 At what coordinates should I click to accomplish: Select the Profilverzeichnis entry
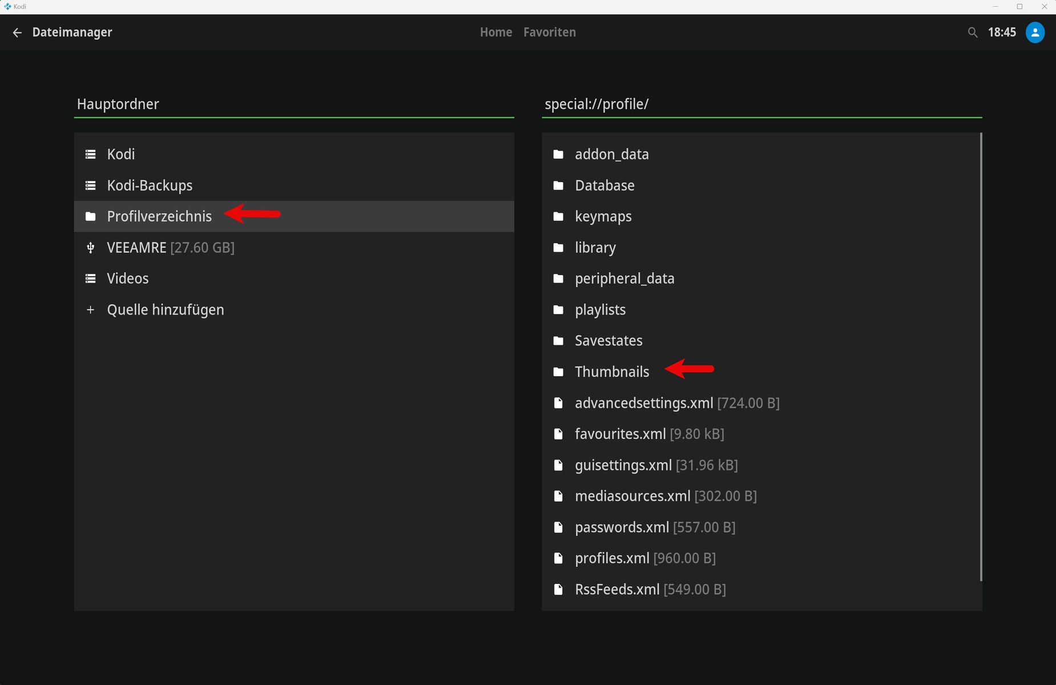pyautogui.click(x=294, y=216)
